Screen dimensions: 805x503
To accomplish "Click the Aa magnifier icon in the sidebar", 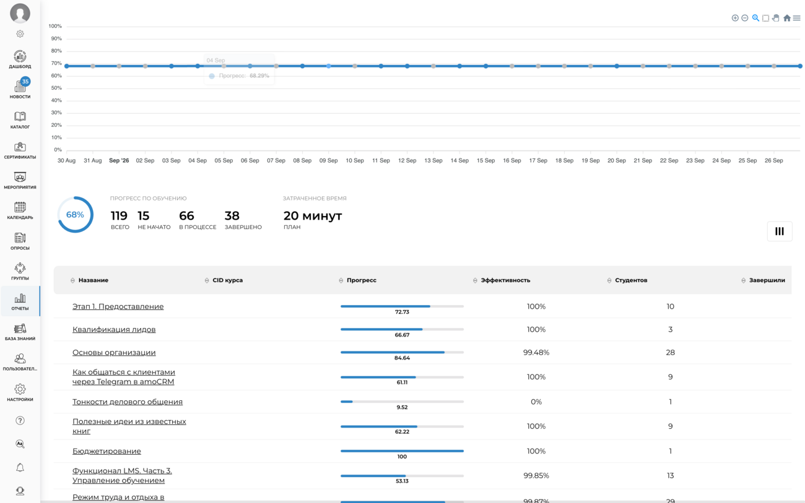I will 20,444.
